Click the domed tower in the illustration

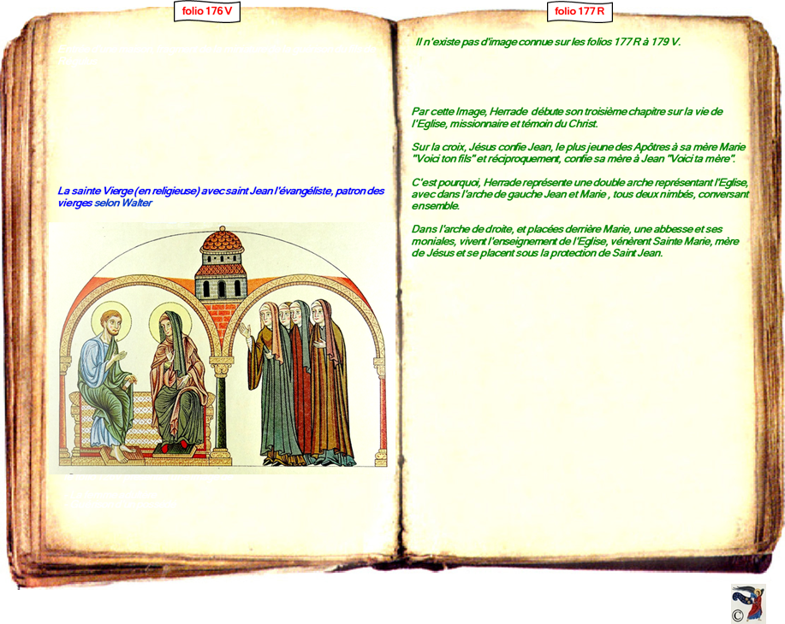point(221,264)
